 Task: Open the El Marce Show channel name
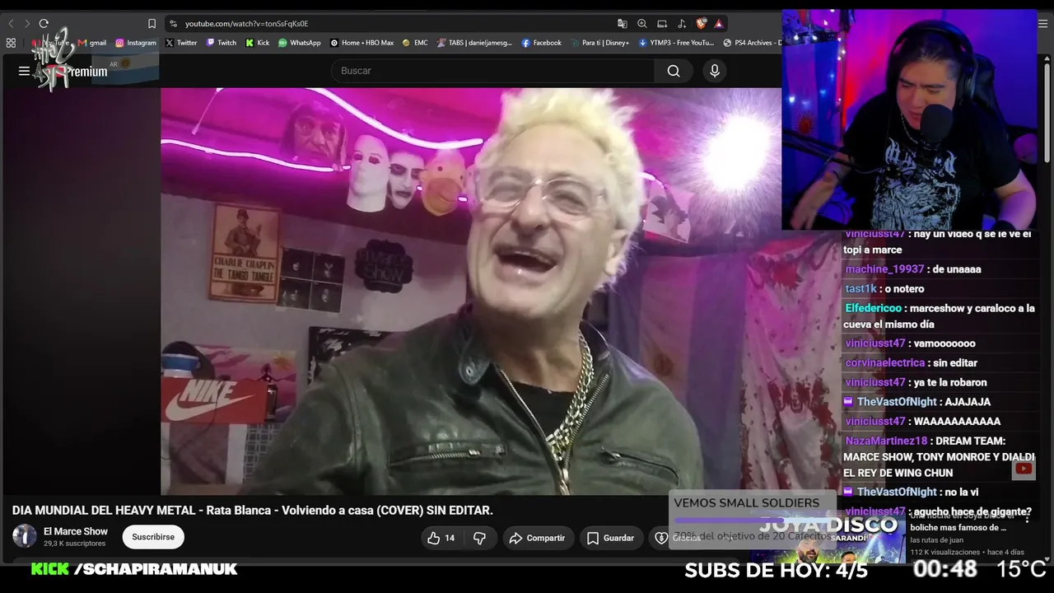(x=76, y=531)
